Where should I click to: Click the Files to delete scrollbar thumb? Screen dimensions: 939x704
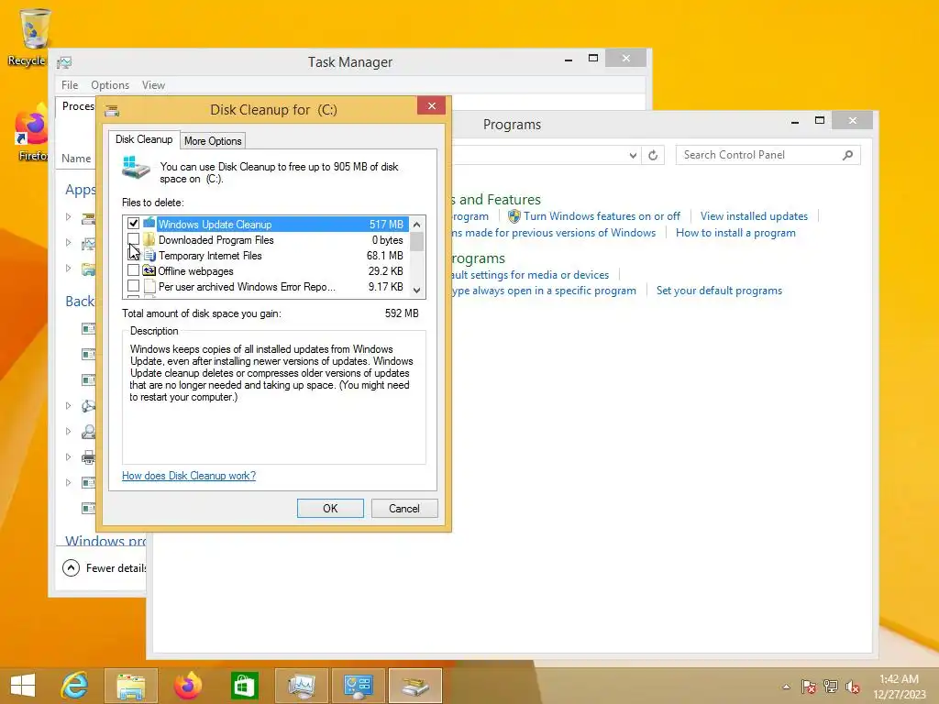click(x=417, y=242)
